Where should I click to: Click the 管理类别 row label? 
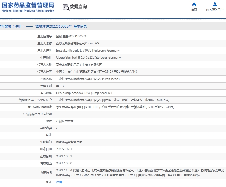pos(46,86)
